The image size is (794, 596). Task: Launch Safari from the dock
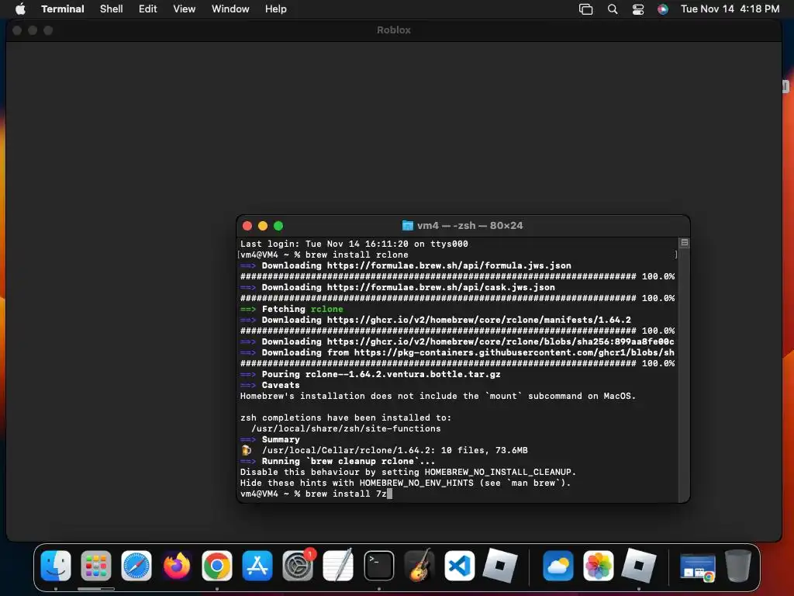(136, 566)
